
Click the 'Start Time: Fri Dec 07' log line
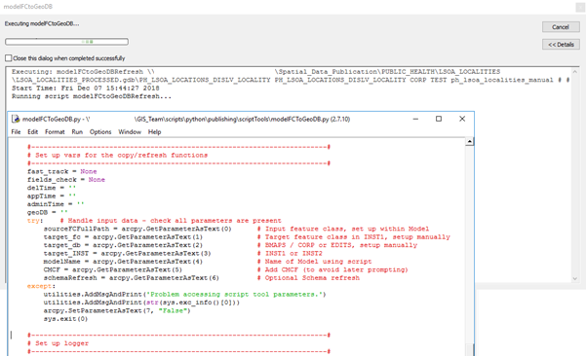[85, 88]
